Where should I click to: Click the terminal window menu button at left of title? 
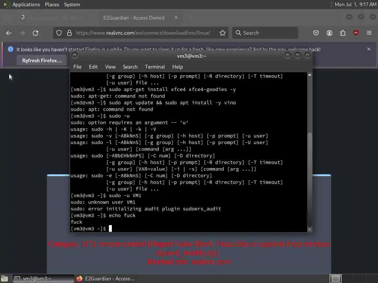(x=75, y=56)
